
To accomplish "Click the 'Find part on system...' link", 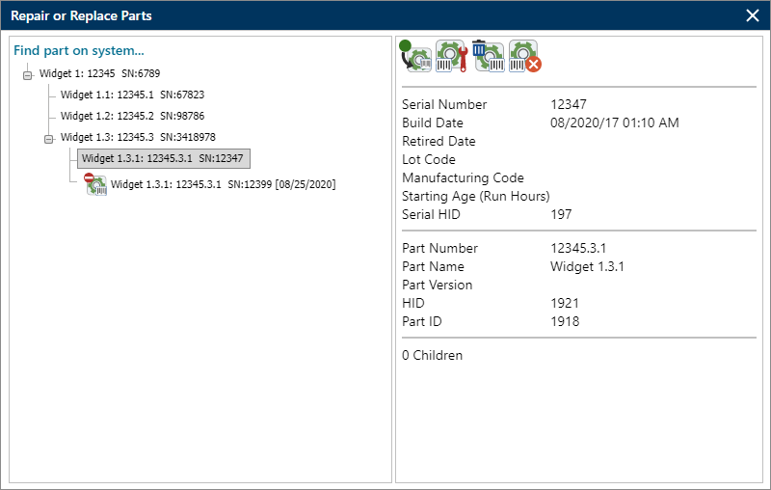I will 79,50.
